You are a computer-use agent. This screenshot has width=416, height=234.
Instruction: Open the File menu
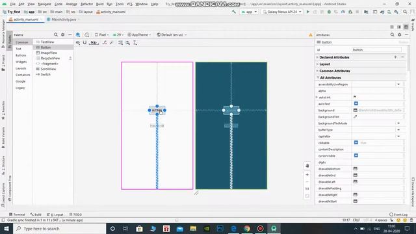13,5
